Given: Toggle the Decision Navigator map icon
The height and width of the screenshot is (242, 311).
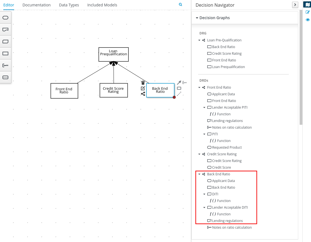Looking at the screenshot, I should click(x=307, y=4).
